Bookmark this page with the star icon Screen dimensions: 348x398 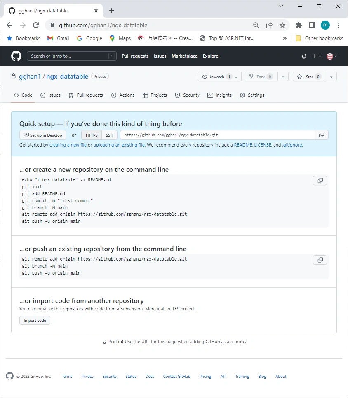tap(282, 25)
